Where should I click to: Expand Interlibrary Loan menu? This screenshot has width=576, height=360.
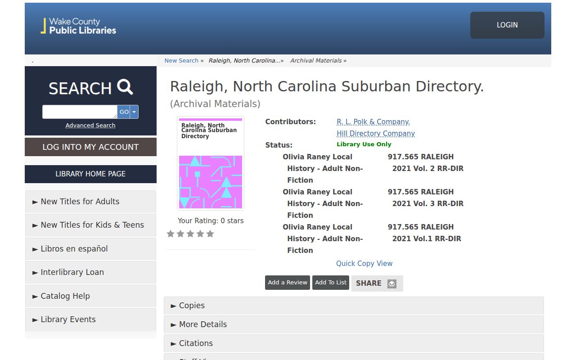(x=90, y=272)
